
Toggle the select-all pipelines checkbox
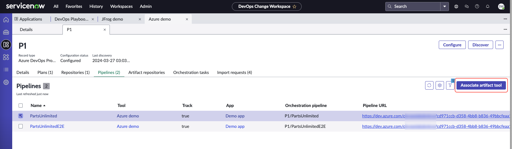21,106
